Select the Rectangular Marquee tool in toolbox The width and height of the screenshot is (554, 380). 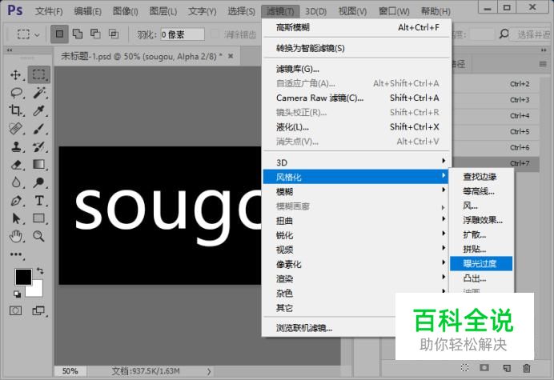click(x=39, y=74)
